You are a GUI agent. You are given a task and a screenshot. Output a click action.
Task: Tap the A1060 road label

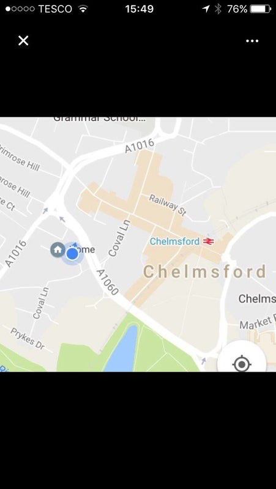point(107,282)
